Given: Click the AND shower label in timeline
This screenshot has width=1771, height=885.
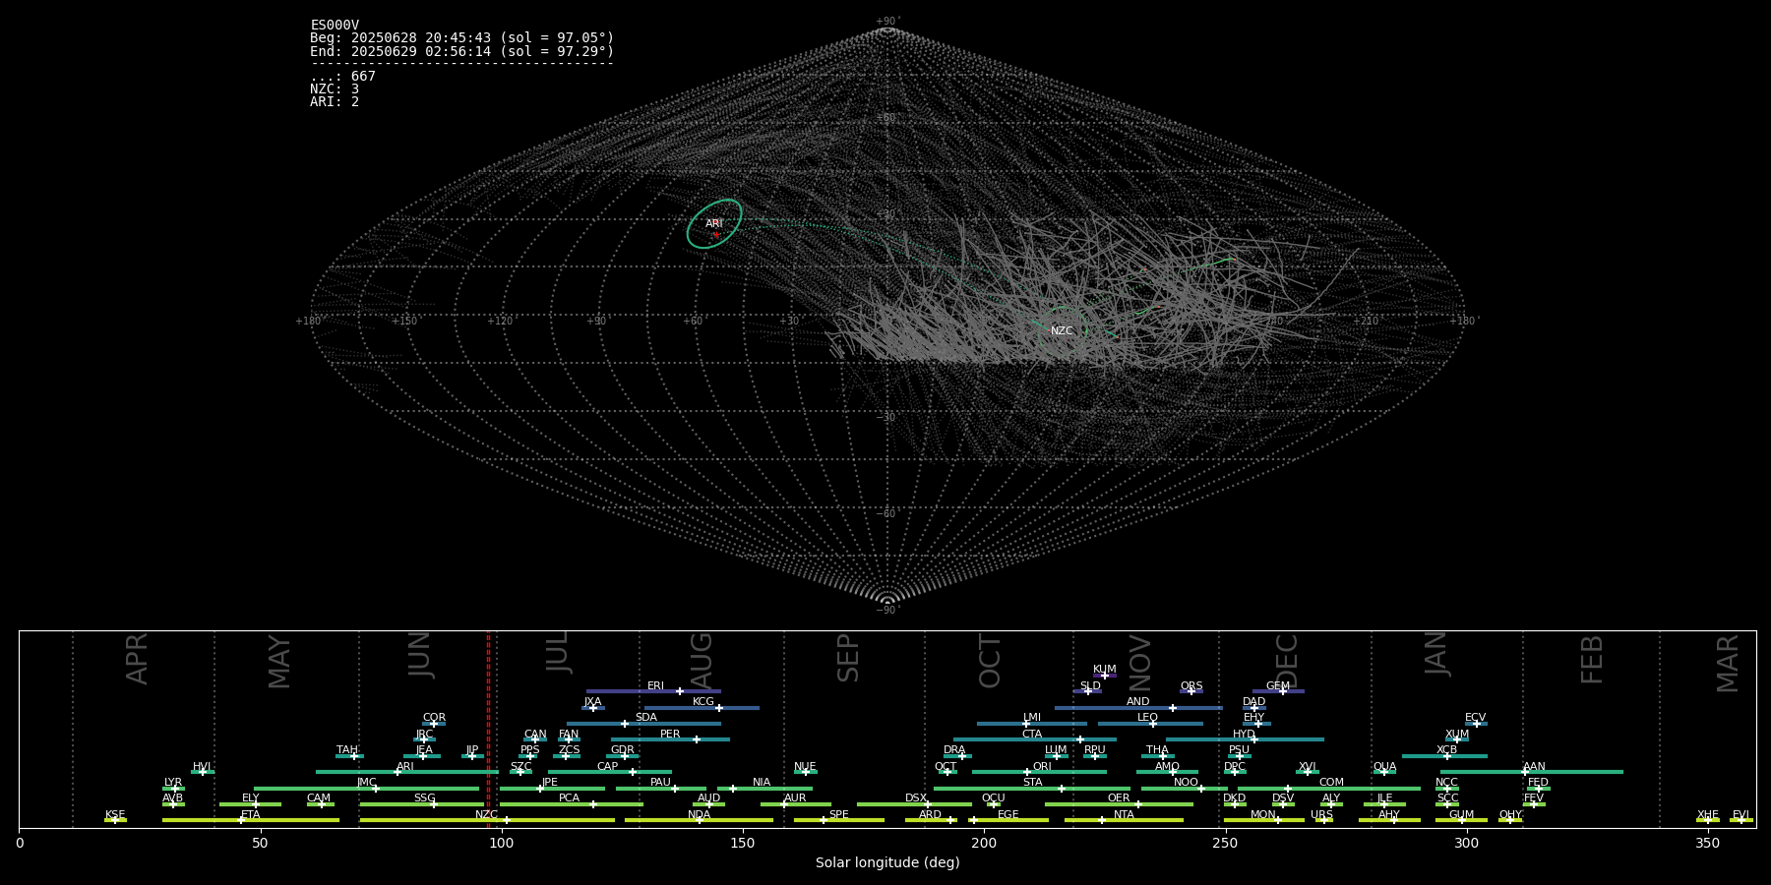Looking at the screenshot, I should pos(1138,702).
